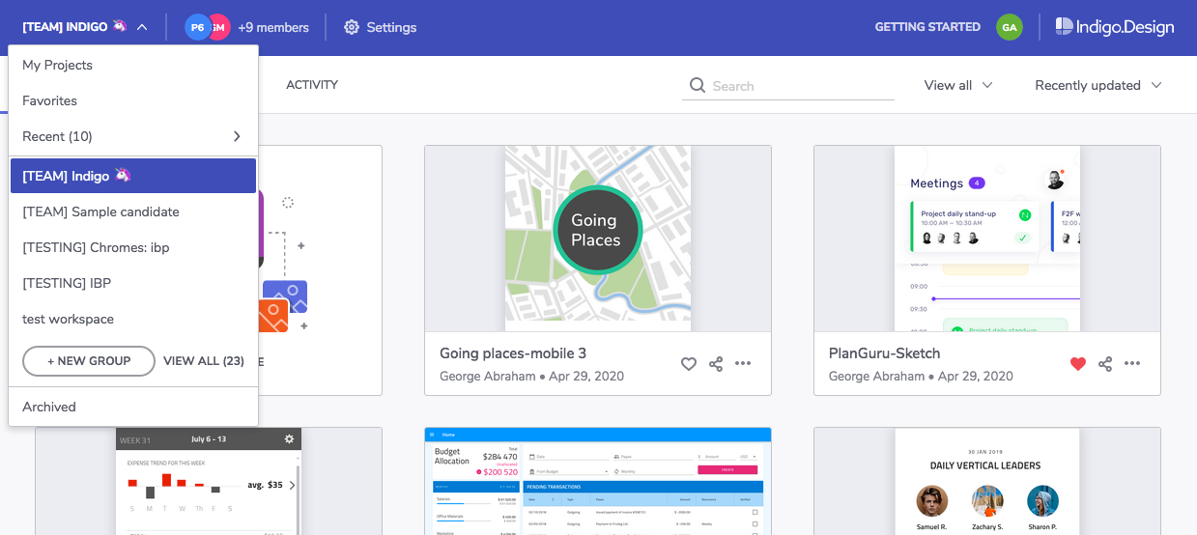Open the expense trend project thumbnail

(209, 481)
